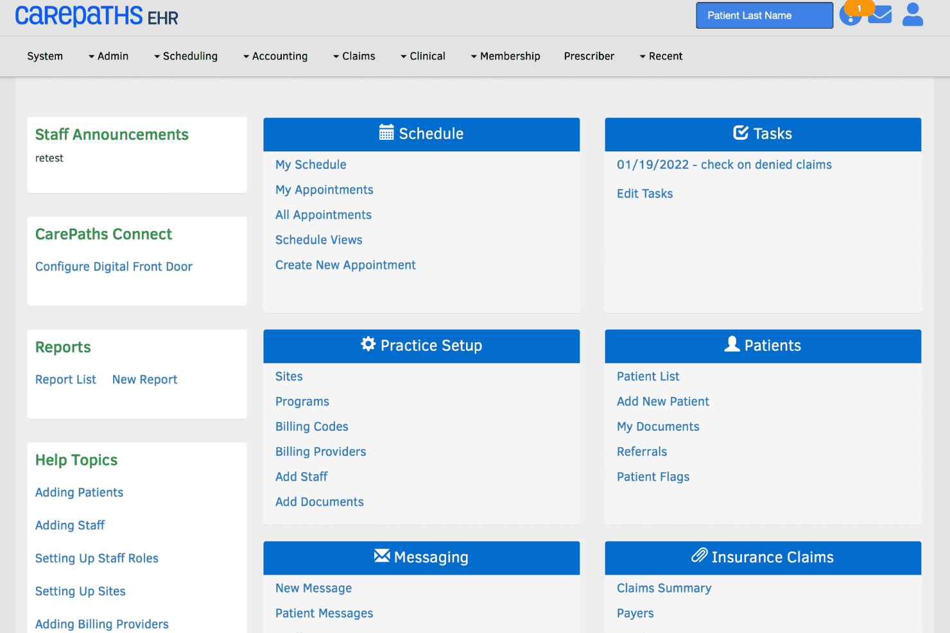
Task: Open the Membership dropdown
Action: point(506,56)
